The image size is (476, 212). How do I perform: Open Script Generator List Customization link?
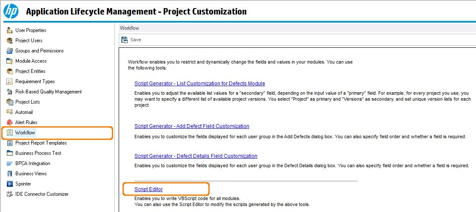tap(199, 84)
